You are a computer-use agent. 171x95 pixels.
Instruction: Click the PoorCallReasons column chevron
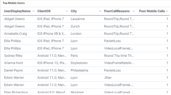(x=134, y=11)
